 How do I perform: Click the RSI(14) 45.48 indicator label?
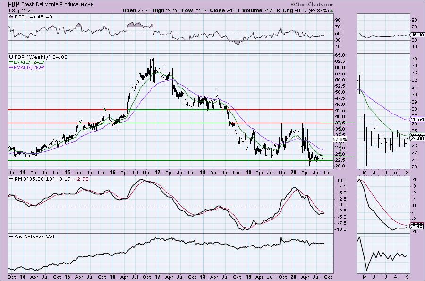(33, 17)
